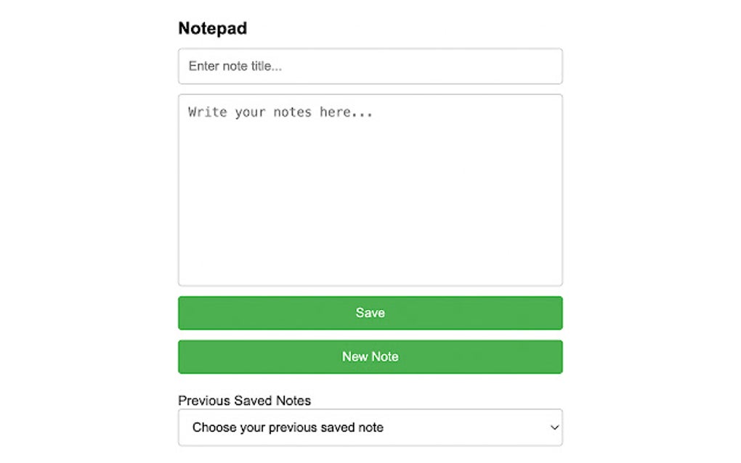Viewport: 741px width, 463px height.
Task: Click the 'Previous Saved Notes' label
Action: [244, 401]
